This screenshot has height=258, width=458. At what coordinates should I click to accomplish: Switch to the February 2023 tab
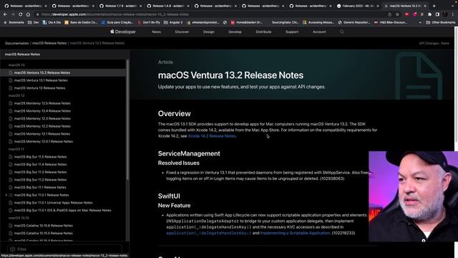[357, 6]
